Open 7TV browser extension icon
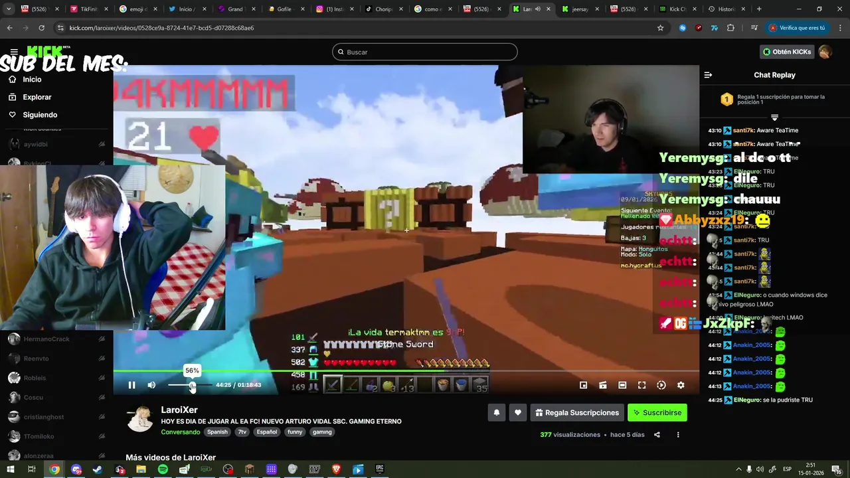 (715, 28)
